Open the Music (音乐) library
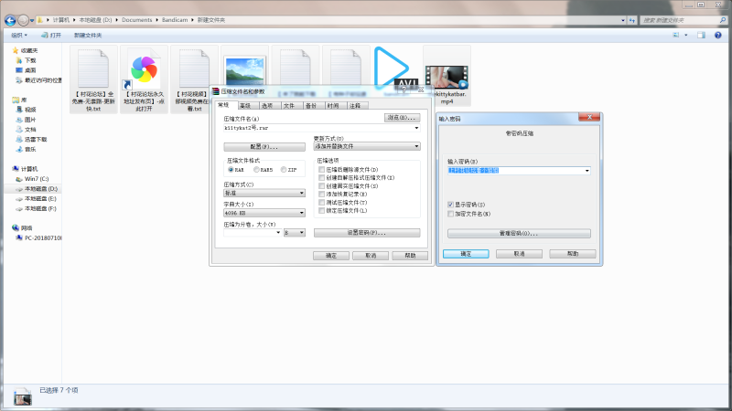 pos(27,149)
